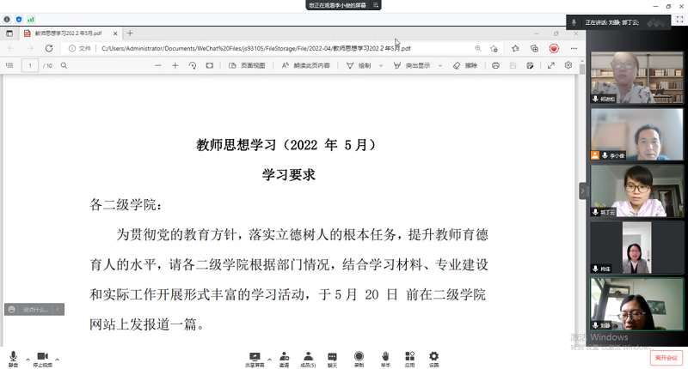Open the share screen option

pos(255,356)
